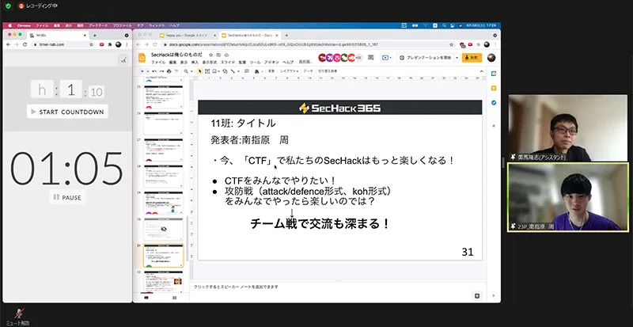This screenshot has width=633, height=327.
Task: Reload the timer-tab.com page
Action: 25,44
